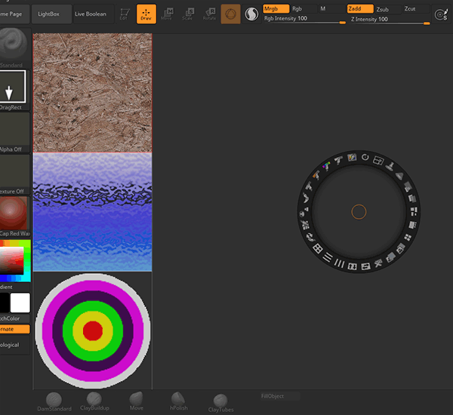The height and width of the screenshot is (415, 453).
Task: Click the bullseye target texture thumbnail
Action: [93, 330]
